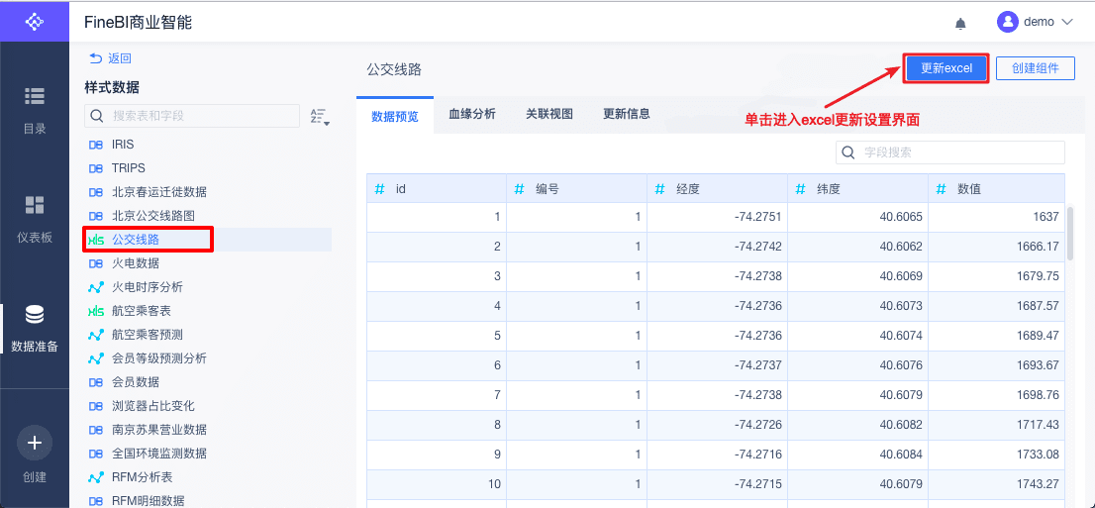The image size is (1095, 508).
Task: Click the 数值 column header
Action: [995, 188]
